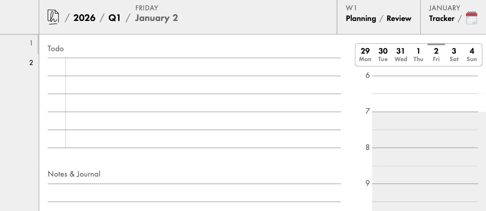Tick the fifth Todo row checkbox
This screenshot has width=486, height=211.
click(57, 139)
